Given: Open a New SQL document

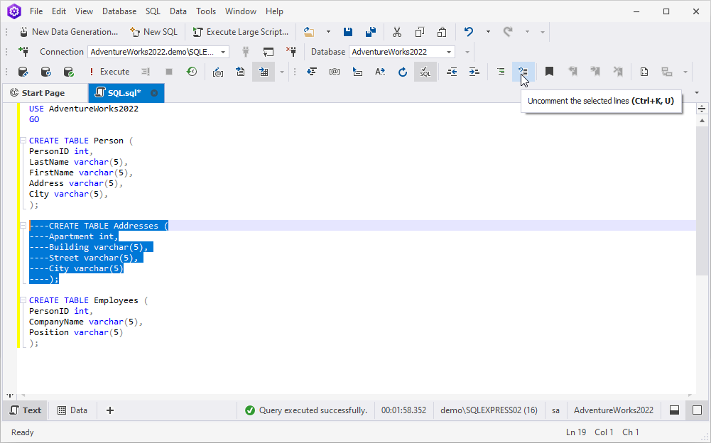Looking at the screenshot, I should (153, 32).
